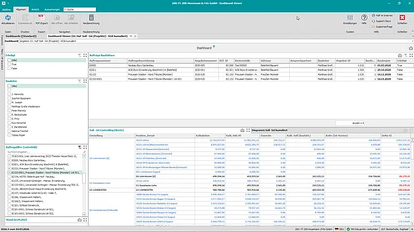Sort by the Baubeginn column header

(386, 61)
